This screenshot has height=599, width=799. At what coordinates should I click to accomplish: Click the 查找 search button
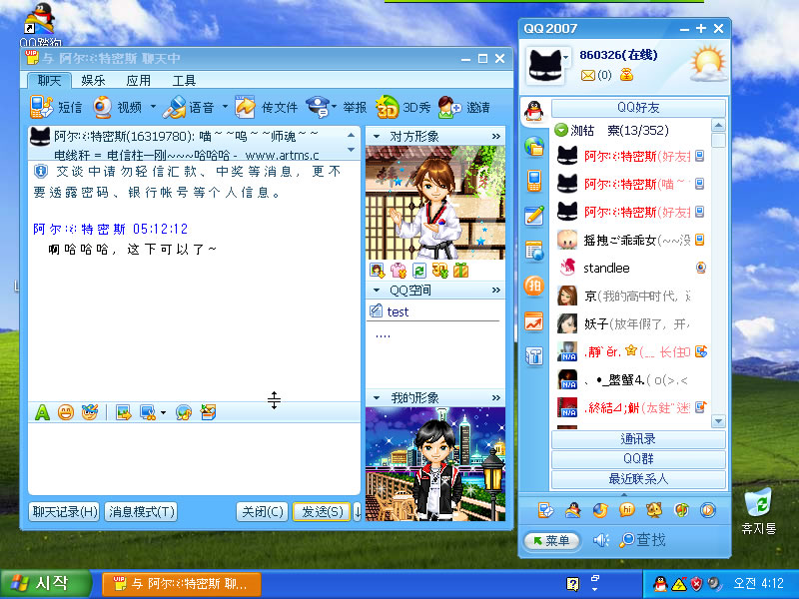coord(642,540)
